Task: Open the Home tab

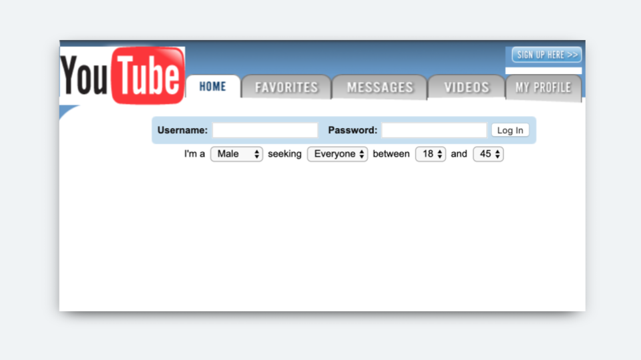Action: pos(212,87)
